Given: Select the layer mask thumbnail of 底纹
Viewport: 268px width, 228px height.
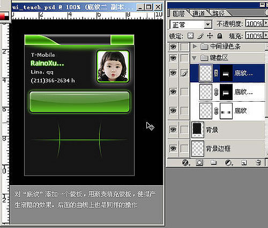Looking at the screenshot, I should [226, 111].
